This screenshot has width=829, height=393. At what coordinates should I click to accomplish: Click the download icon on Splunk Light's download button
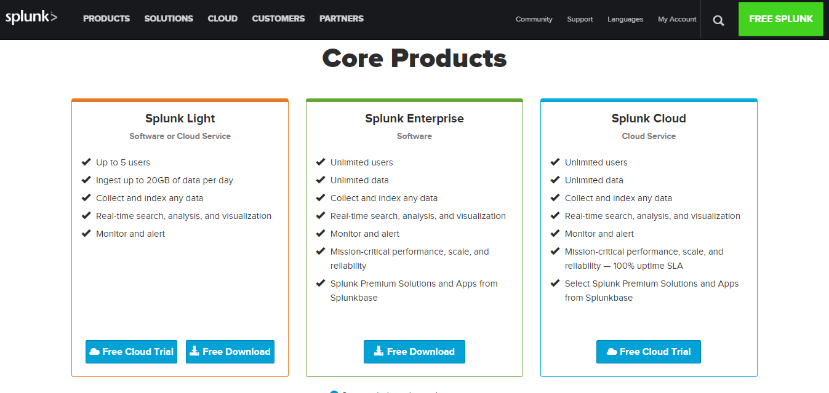(194, 351)
